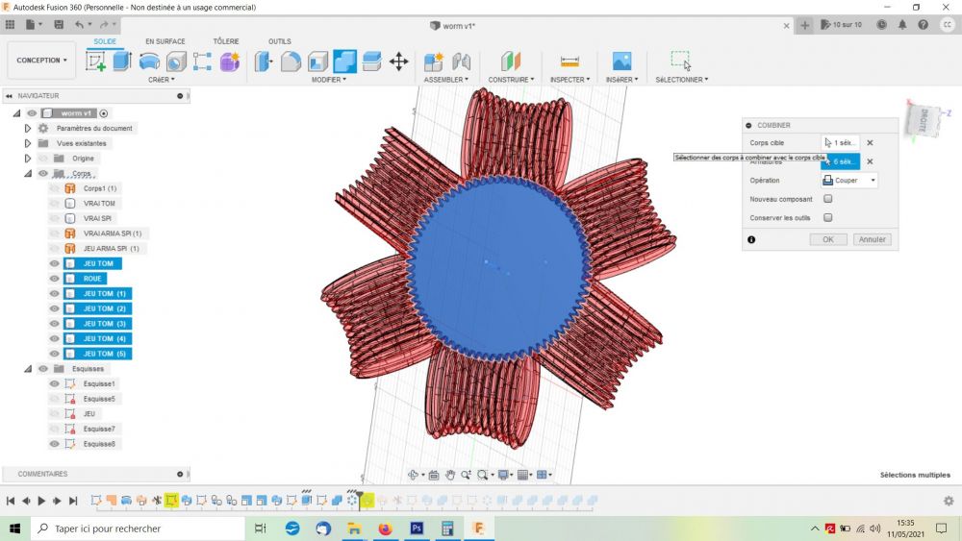Open the OUTILS tab
The height and width of the screenshot is (541, 962).
pyautogui.click(x=279, y=41)
